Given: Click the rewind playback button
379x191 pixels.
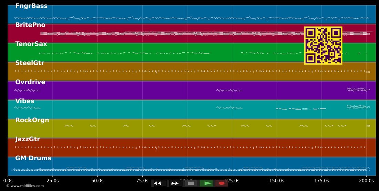Looking at the screenshot, I should pos(159,183).
